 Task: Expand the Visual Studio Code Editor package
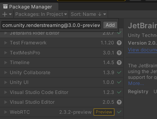point(6,92)
